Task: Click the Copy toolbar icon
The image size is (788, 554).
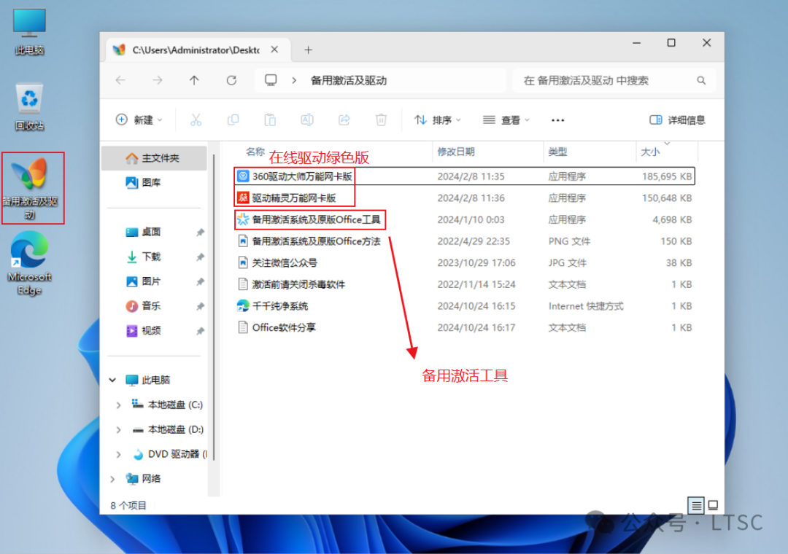Action: [x=233, y=120]
